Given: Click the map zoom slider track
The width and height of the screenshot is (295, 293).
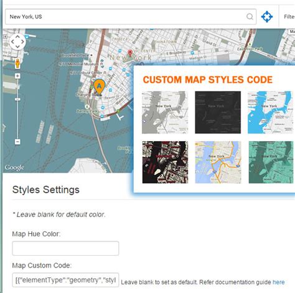Looking at the screenshot, I should tap(17, 109).
